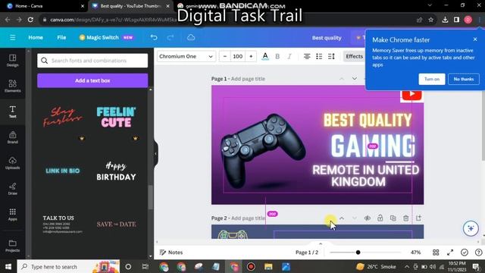
Task: Choose the Stay Fearless font combination
Action: click(x=62, y=117)
